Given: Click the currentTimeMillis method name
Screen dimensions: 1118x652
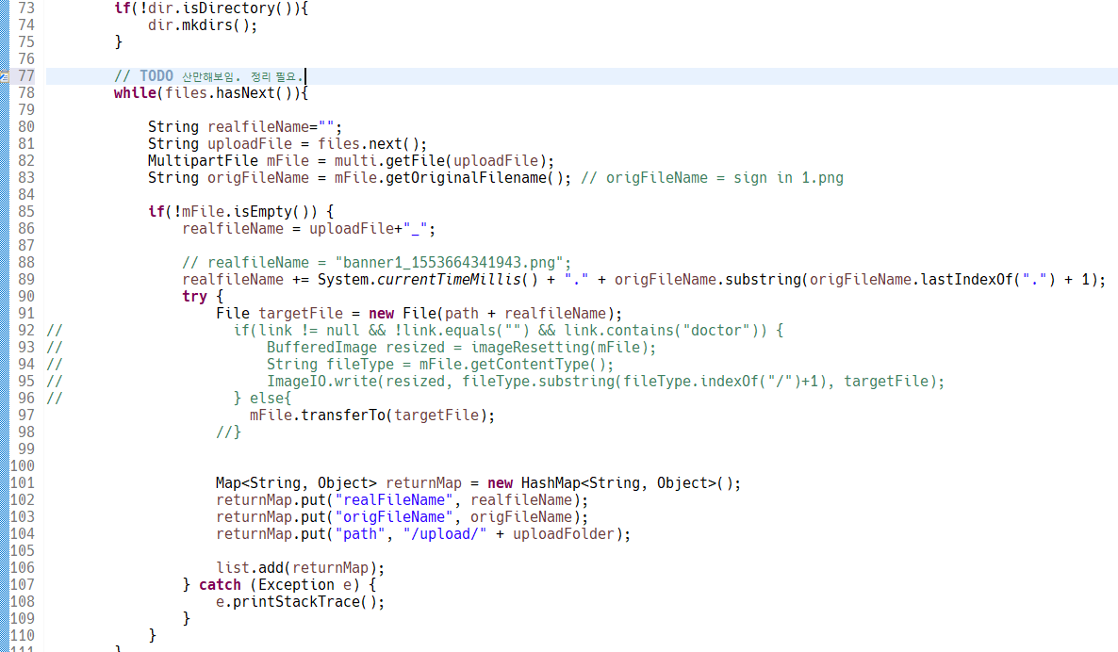Looking at the screenshot, I should click(456, 280).
